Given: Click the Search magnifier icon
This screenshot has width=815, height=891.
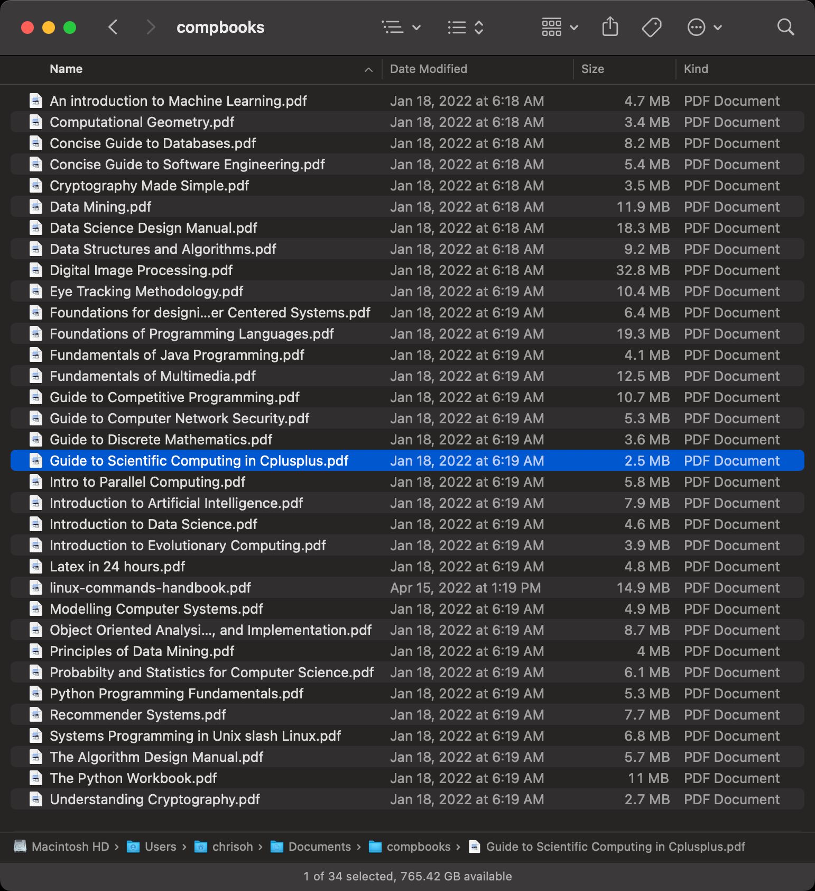Looking at the screenshot, I should [785, 27].
